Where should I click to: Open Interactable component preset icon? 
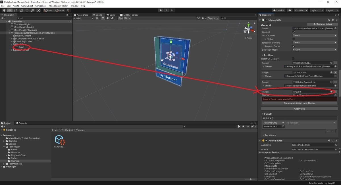(x=333, y=20)
